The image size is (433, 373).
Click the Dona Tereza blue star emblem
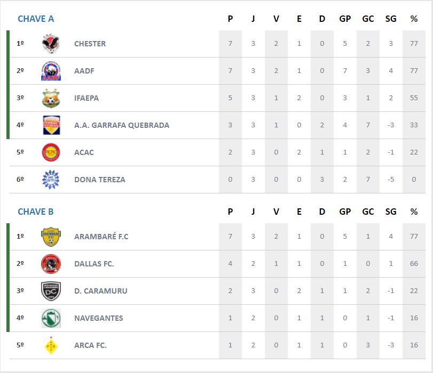coord(51,180)
